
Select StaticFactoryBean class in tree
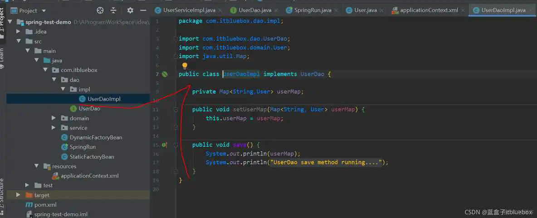[92, 157]
